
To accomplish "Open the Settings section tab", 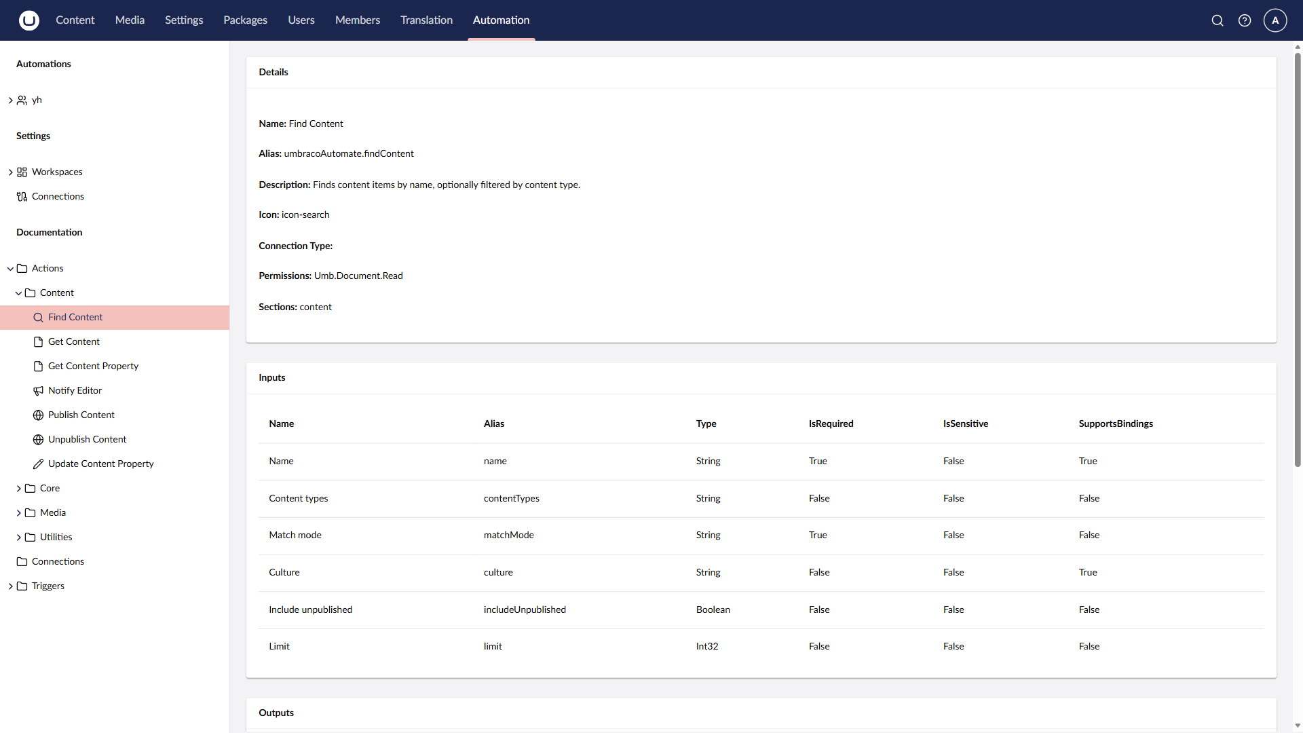I will [184, 20].
